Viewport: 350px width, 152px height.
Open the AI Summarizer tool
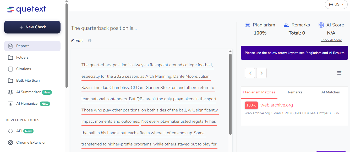tap(32, 92)
